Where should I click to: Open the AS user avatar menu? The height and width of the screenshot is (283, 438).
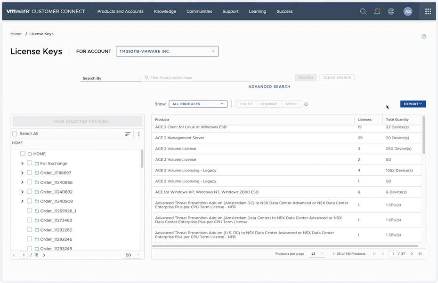(x=408, y=11)
